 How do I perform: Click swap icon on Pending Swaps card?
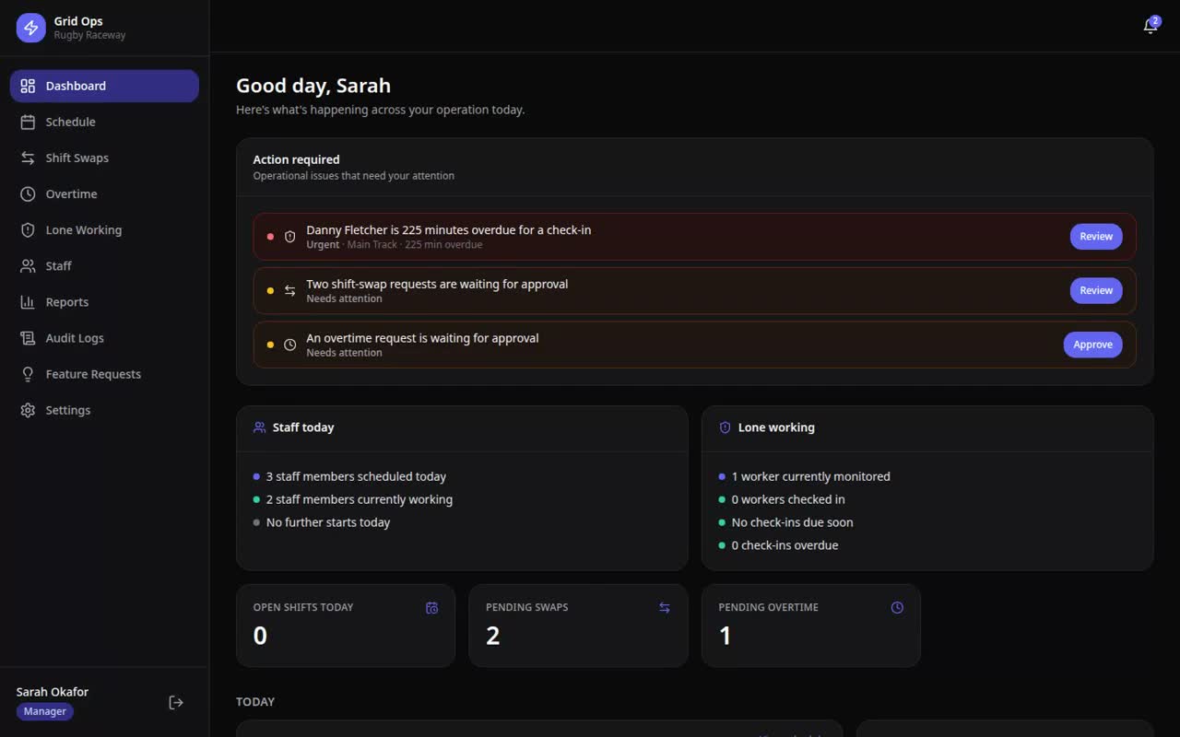click(x=665, y=607)
